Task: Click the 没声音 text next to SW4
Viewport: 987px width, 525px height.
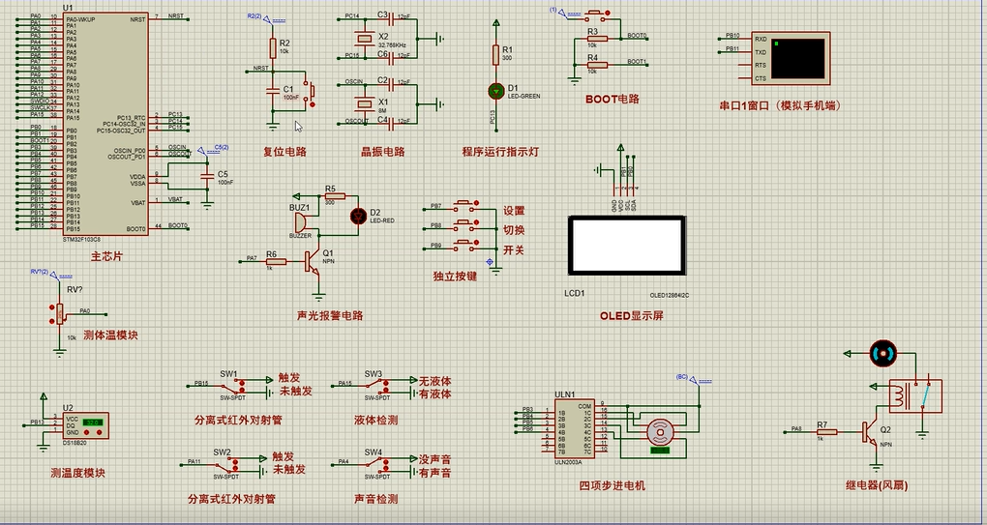Action: (435, 459)
